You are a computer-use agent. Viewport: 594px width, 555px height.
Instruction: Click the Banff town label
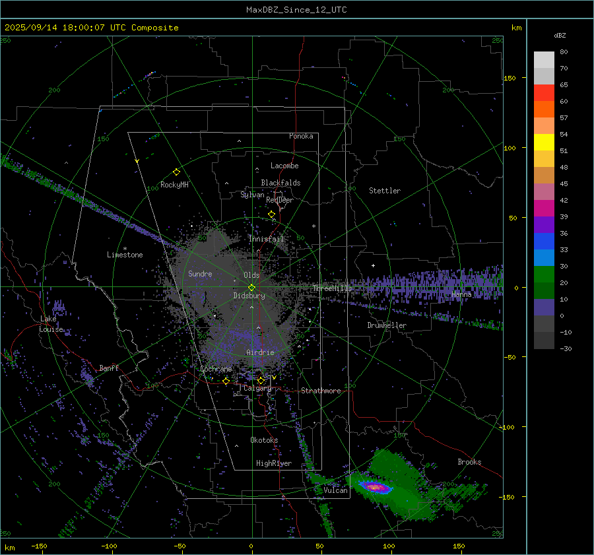point(109,368)
